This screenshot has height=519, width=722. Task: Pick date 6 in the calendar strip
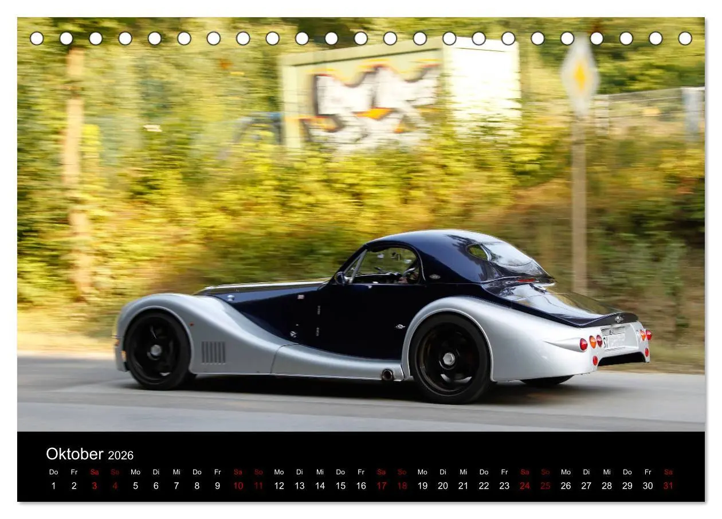(x=156, y=486)
